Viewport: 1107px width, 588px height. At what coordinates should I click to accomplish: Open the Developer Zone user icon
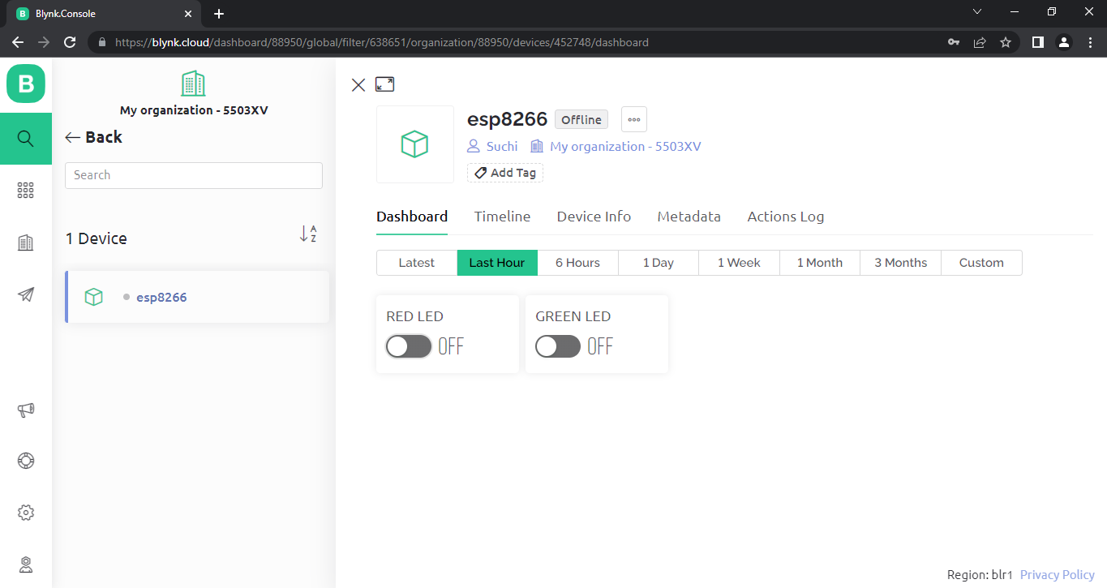tap(26, 564)
